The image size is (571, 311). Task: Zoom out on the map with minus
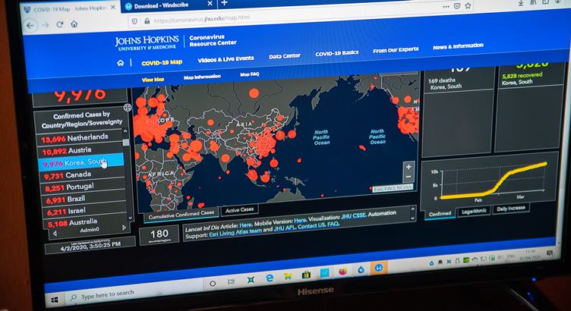click(409, 177)
